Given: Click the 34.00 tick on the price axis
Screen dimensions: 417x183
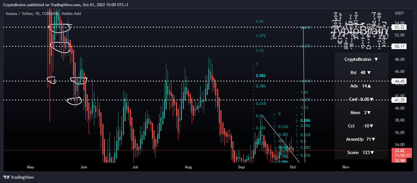Looking at the screenshot, I should [x=399, y=145].
